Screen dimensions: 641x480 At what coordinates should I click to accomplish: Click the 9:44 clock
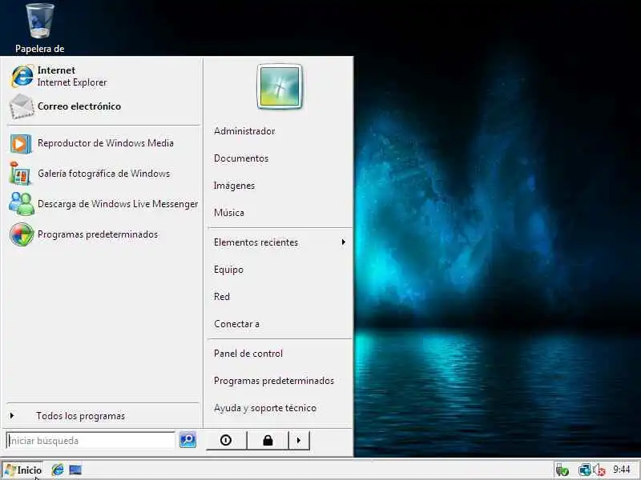tap(622, 470)
